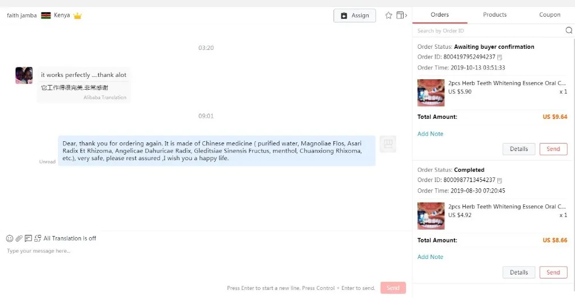575x298 pixels.
Task: Switch to the Orders tab
Action: (x=440, y=15)
